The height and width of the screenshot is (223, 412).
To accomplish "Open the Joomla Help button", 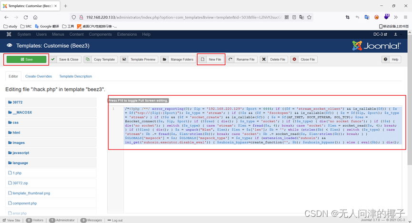I will point(391,60).
